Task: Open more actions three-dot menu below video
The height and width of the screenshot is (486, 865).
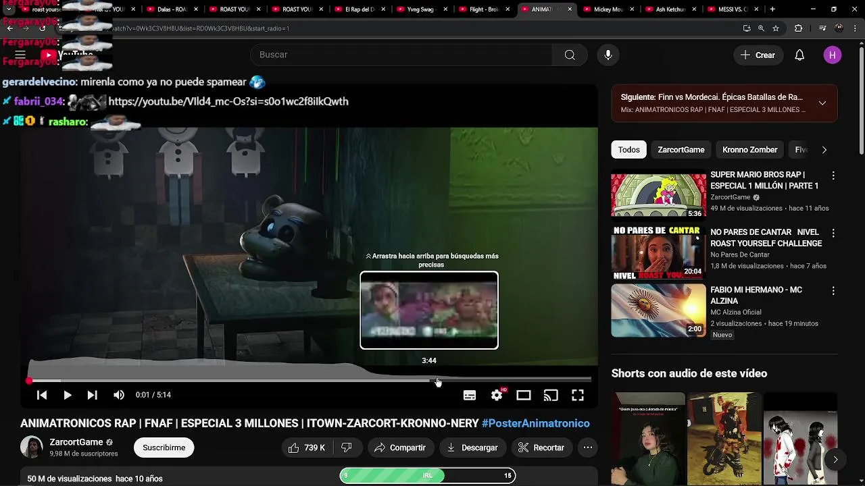Action: pyautogui.click(x=588, y=448)
